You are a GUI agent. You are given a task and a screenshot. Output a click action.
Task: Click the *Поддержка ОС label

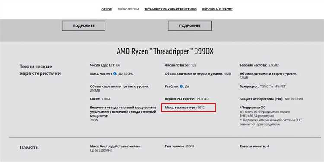252,108
